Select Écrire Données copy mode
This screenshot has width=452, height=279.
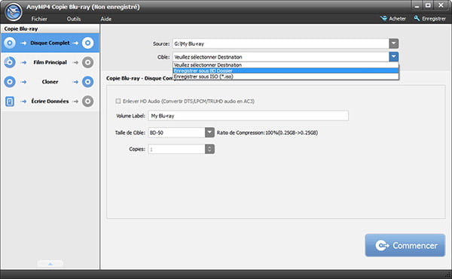pos(50,102)
